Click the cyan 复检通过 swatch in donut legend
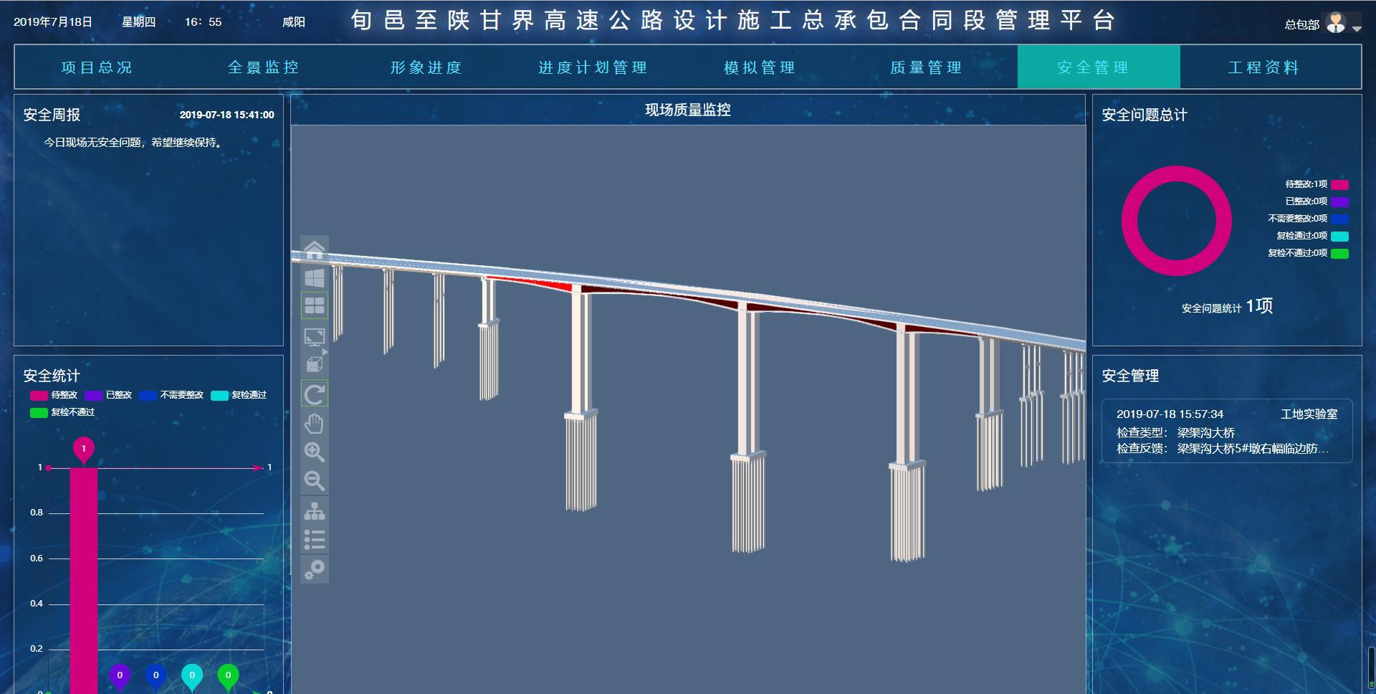1376x694 pixels. tap(1339, 236)
